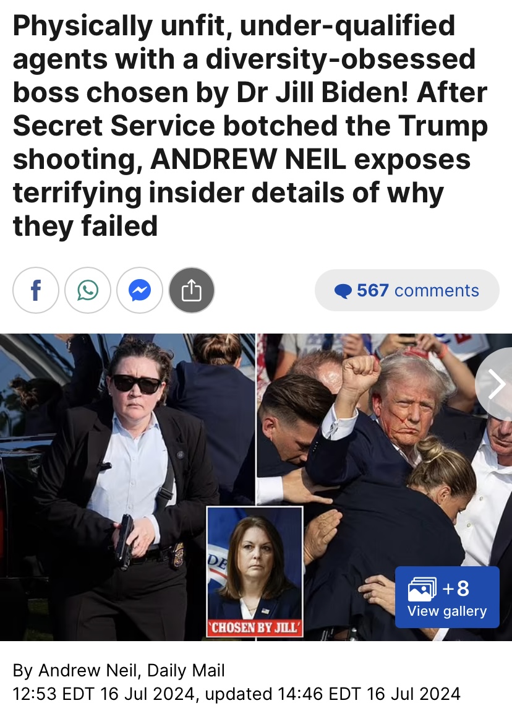Open right photo of Trump raising fist
The image size is (512, 716).
pyautogui.click(x=384, y=487)
